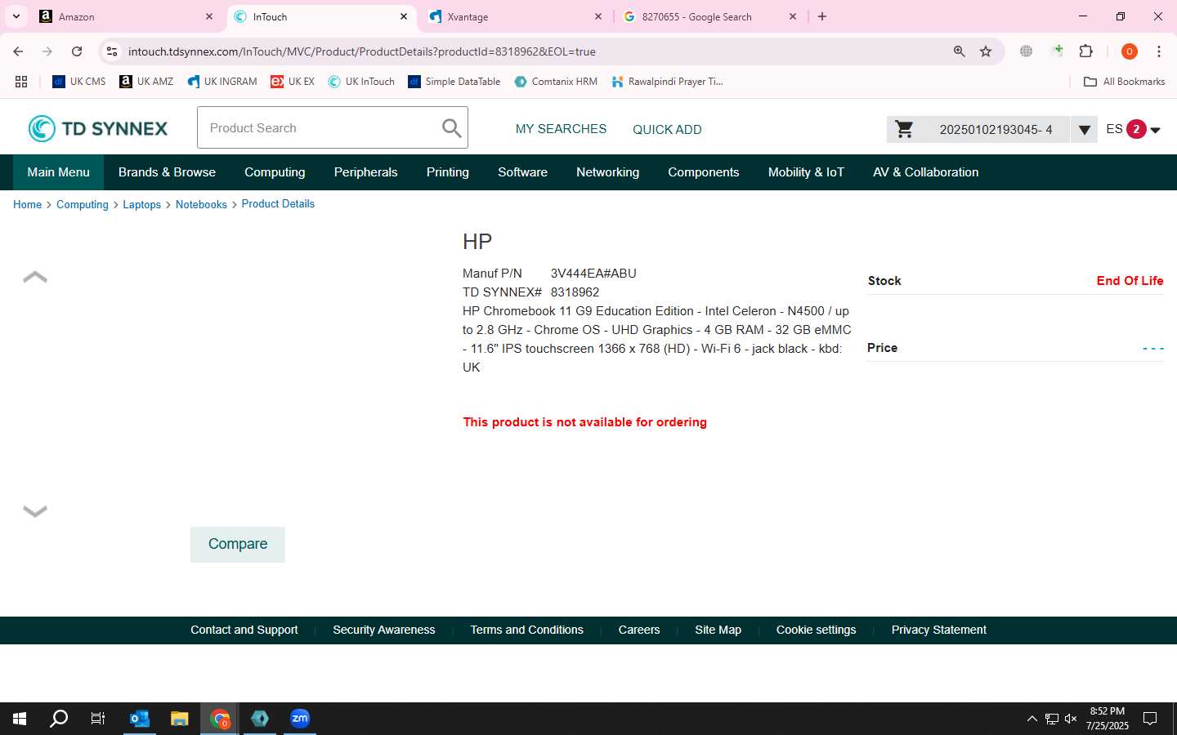Viewport: 1177px width, 735px height.
Task: Open the zoom magnifier icon in address bar
Action: point(960,51)
